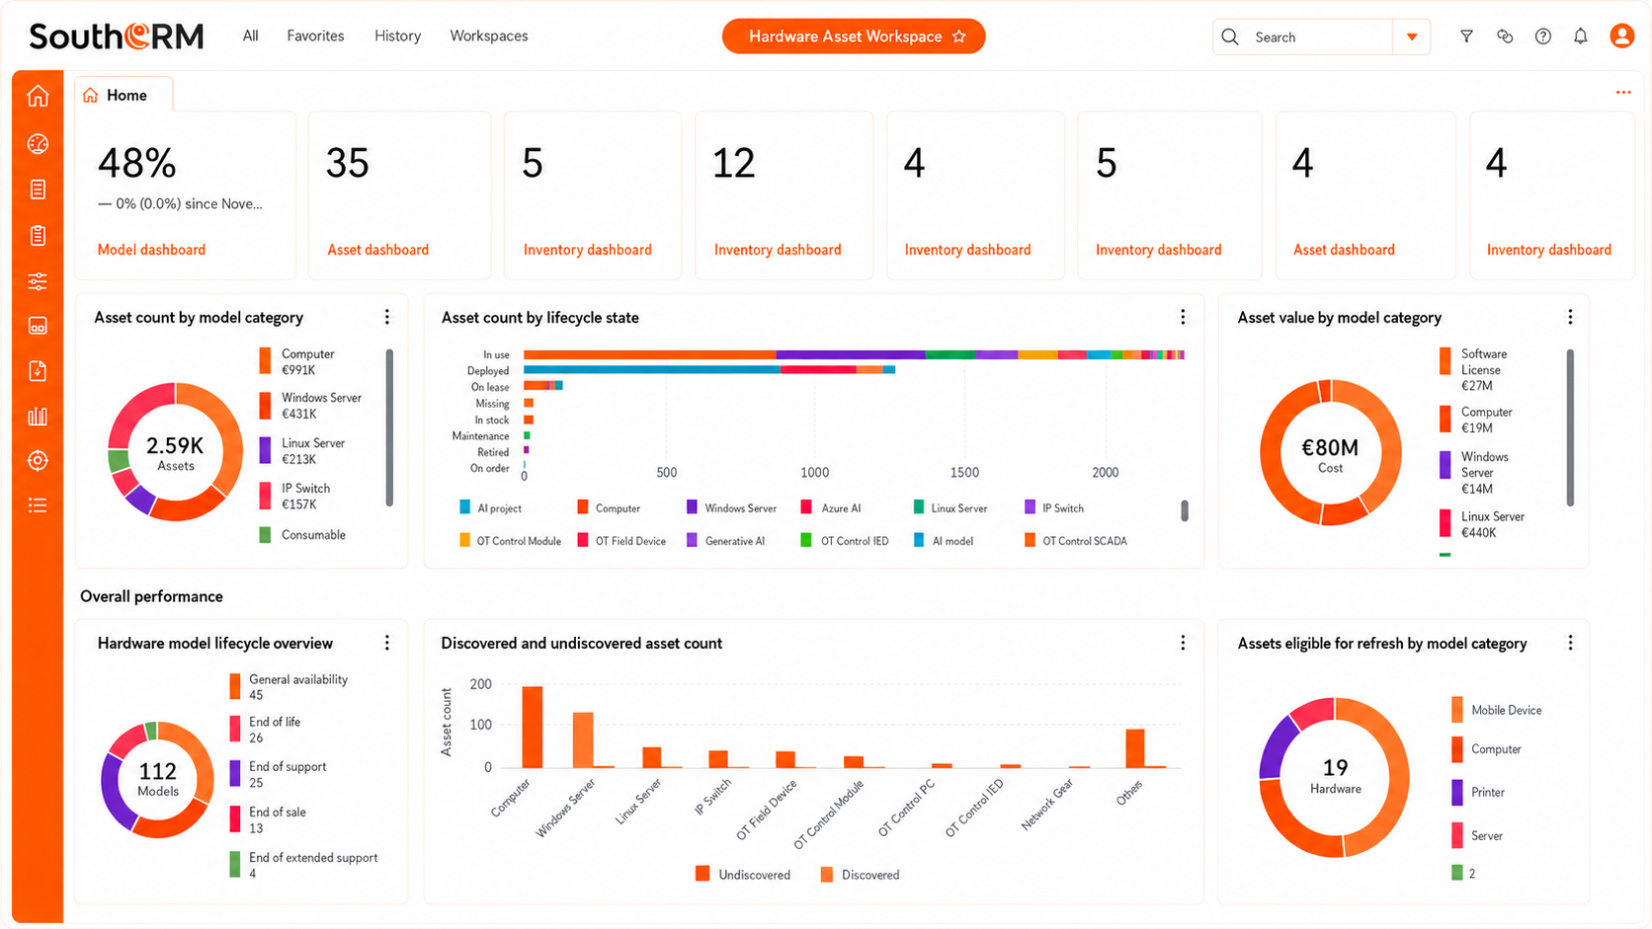1652x929 pixels.
Task: Toggle the Undiscovered legend series
Action: (744, 875)
